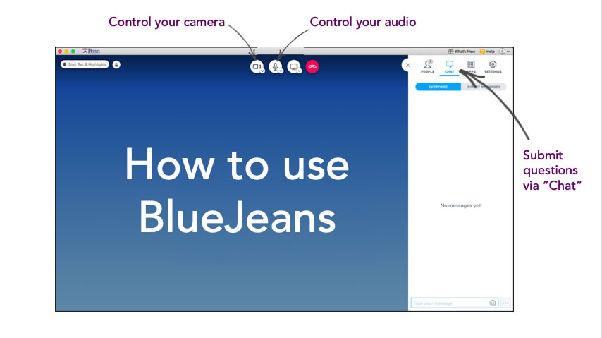Hang up with red phone button
This screenshot has height=338, width=602.
pyautogui.click(x=312, y=66)
